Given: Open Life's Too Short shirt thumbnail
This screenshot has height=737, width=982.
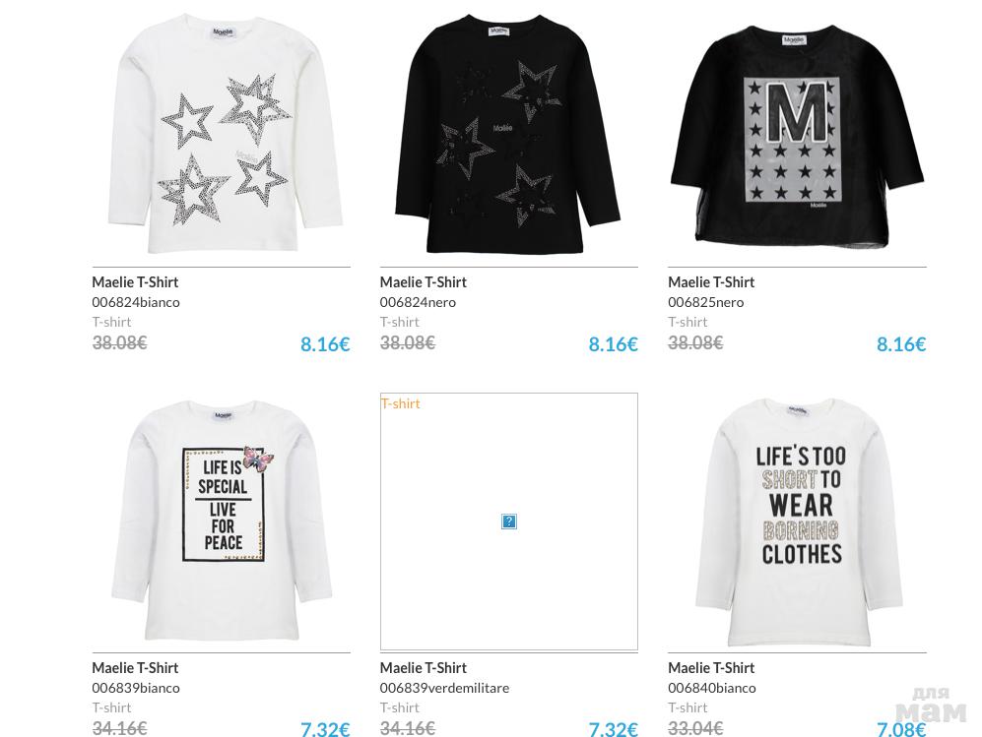Looking at the screenshot, I should pos(797,522).
